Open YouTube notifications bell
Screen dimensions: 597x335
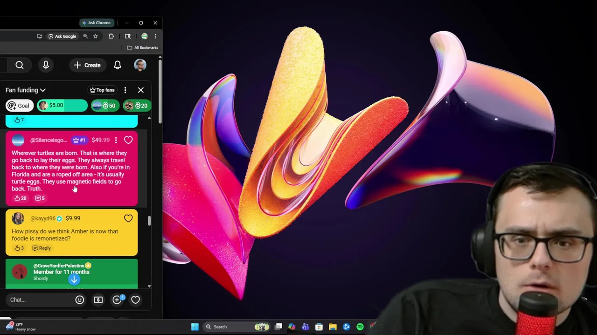tap(118, 65)
